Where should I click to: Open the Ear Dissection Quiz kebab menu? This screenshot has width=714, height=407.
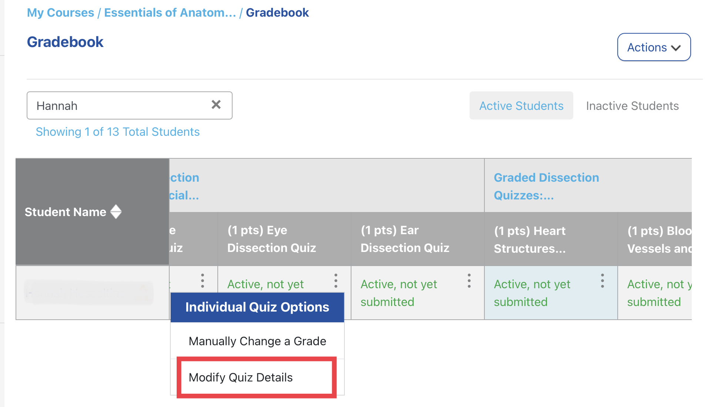(469, 281)
